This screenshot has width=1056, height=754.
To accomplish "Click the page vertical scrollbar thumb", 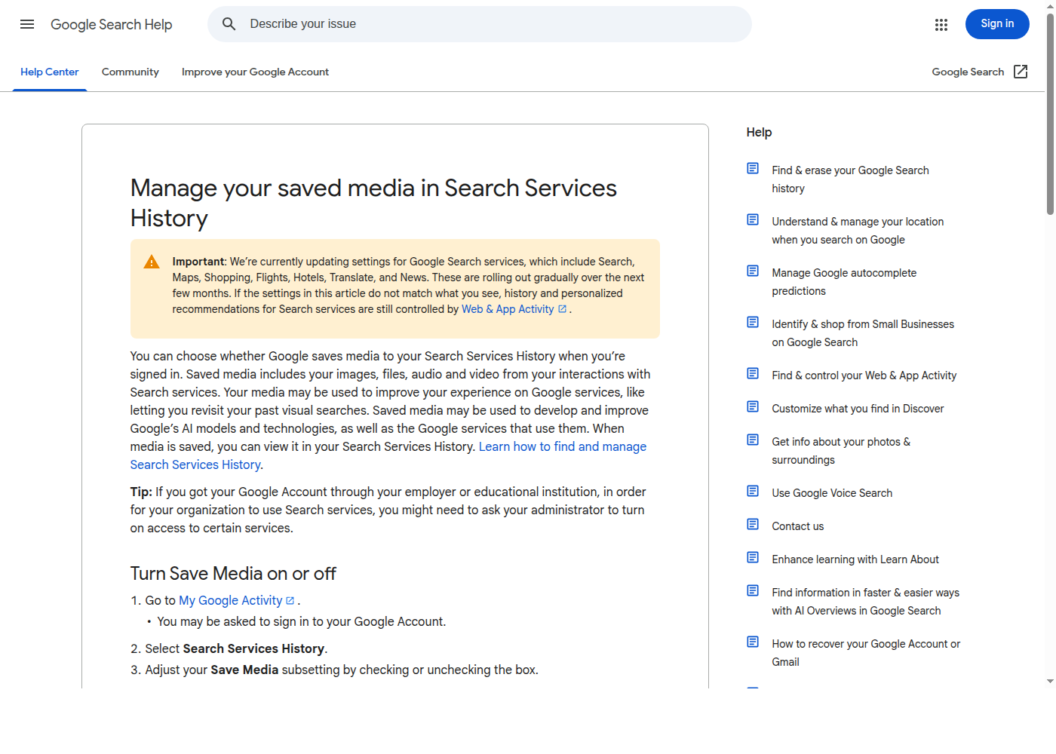I will pos(1050,113).
